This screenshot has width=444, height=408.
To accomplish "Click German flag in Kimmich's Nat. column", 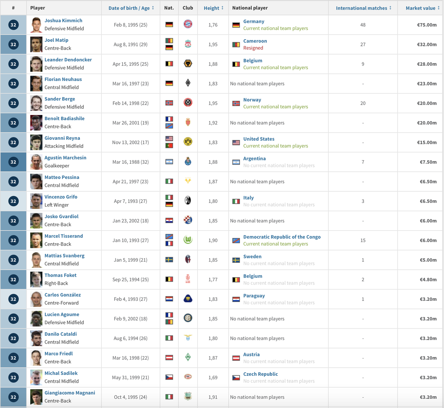I will point(169,25).
